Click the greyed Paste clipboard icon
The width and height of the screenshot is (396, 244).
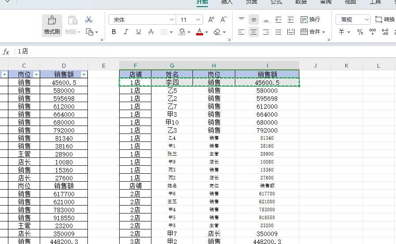point(73,20)
